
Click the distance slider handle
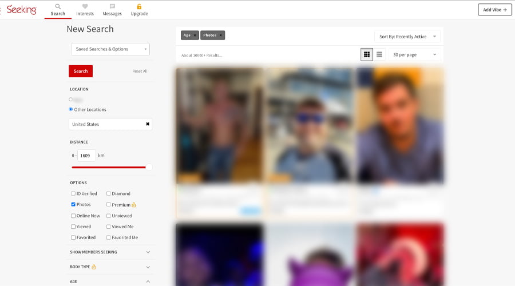[x=149, y=167]
